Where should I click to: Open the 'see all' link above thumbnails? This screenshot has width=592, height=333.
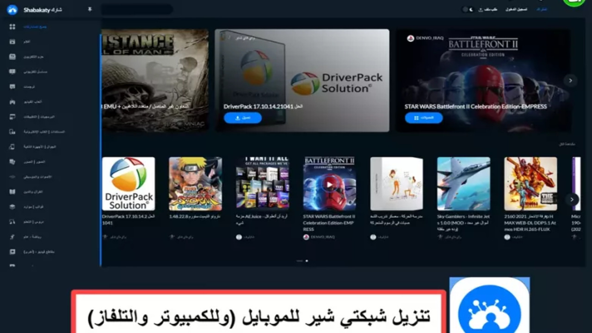tap(567, 145)
